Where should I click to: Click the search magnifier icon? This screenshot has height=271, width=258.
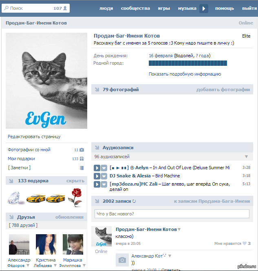(x=7, y=8)
